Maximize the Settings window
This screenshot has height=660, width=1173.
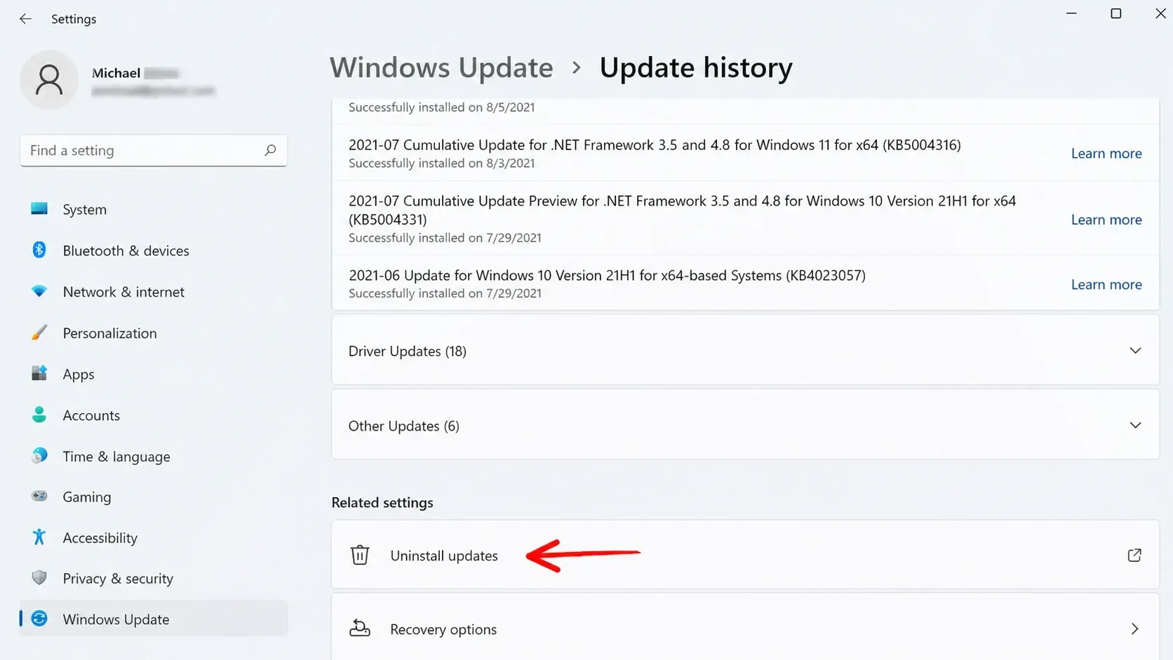click(x=1115, y=13)
